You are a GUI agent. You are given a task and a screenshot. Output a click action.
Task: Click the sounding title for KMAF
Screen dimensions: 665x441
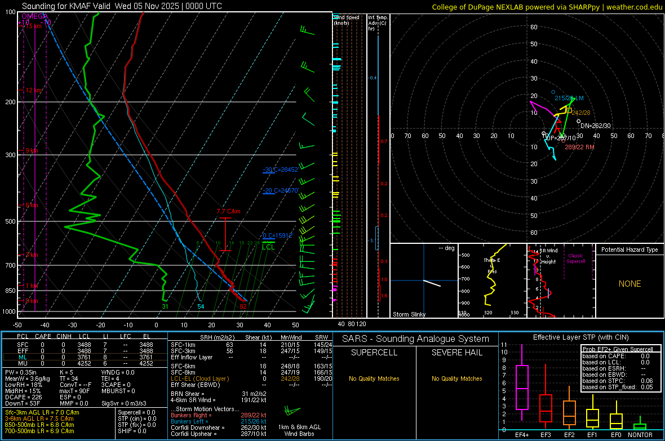[x=122, y=6]
